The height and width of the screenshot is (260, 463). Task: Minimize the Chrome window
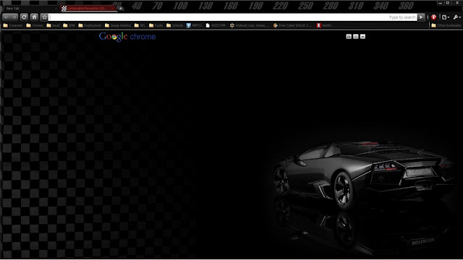click(x=441, y=3)
